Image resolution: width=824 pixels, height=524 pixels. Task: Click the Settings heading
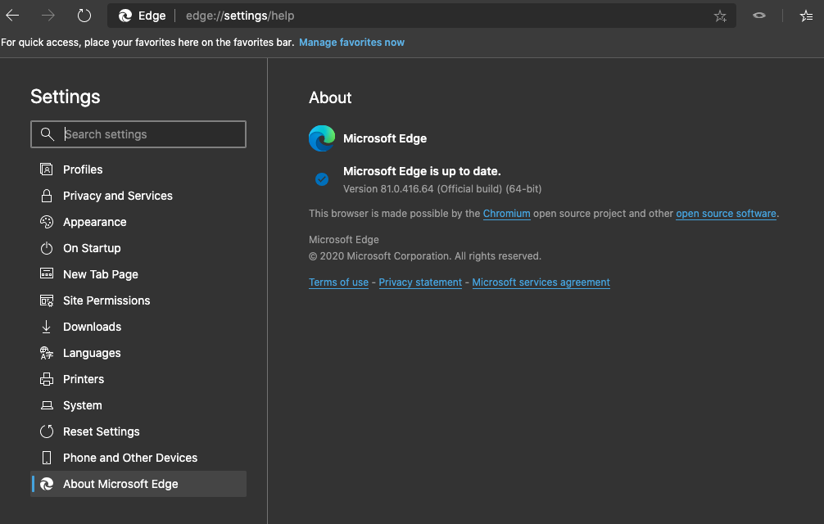click(x=66, y=97)
